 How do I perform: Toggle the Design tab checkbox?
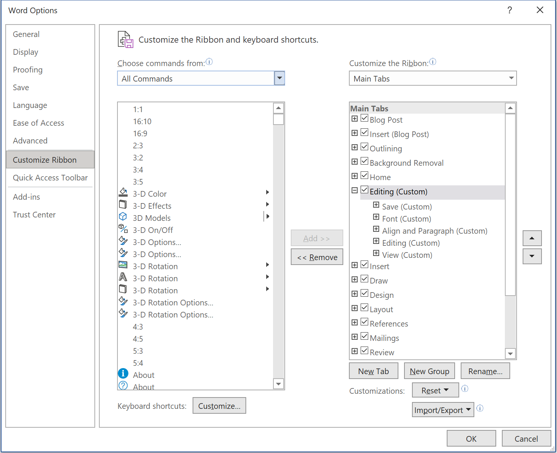click(x=364, y=293)
